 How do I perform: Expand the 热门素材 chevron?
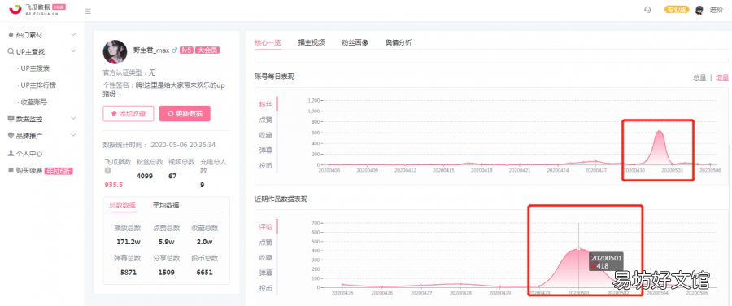coord(73,34)
